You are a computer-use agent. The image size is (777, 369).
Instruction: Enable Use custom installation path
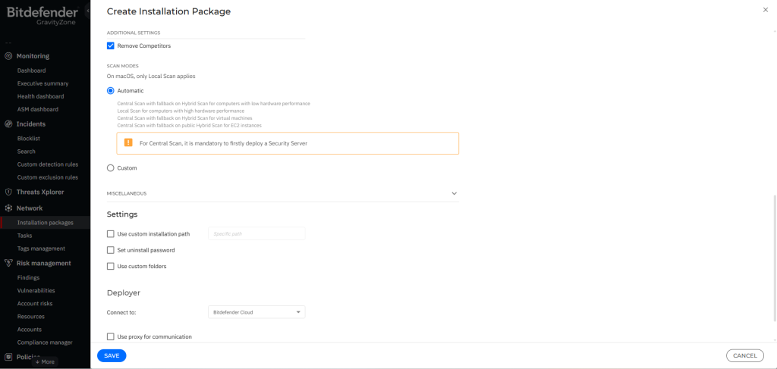(x=111, y=234)
